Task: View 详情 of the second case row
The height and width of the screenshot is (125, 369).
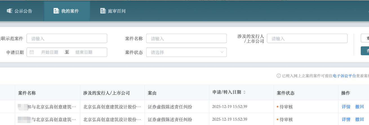Action: pyautogui.click(x=346, y=119)
